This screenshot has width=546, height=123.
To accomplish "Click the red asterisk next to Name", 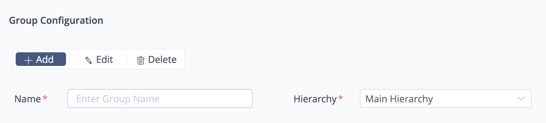I will [x=45, y=98].
